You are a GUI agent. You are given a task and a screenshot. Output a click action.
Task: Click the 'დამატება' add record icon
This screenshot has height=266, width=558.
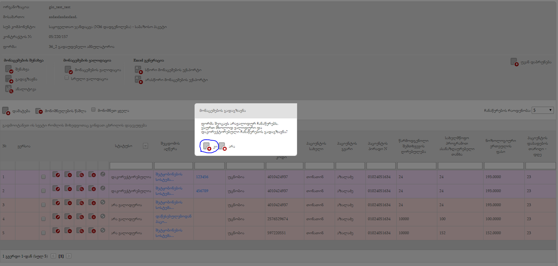[6, 111]
